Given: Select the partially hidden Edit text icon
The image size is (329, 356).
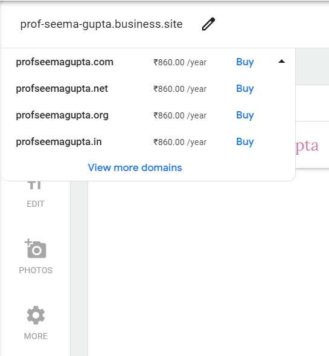Looking at the screenshot, I should (x=34, y=185).
